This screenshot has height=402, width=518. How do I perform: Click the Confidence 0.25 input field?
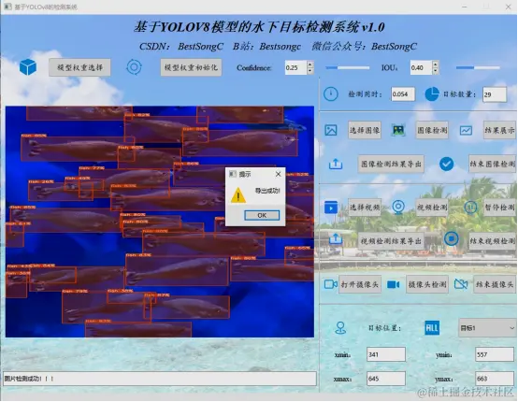[296, 67]
